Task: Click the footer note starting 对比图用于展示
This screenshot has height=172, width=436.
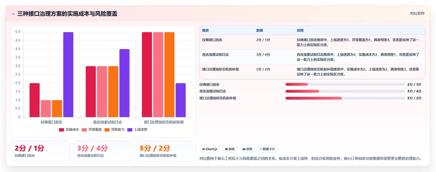Action: [x=311, y=159]
